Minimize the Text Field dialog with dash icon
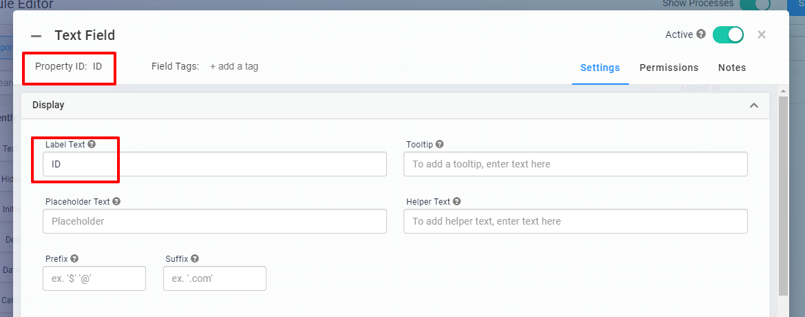 [x=36, y=36]
